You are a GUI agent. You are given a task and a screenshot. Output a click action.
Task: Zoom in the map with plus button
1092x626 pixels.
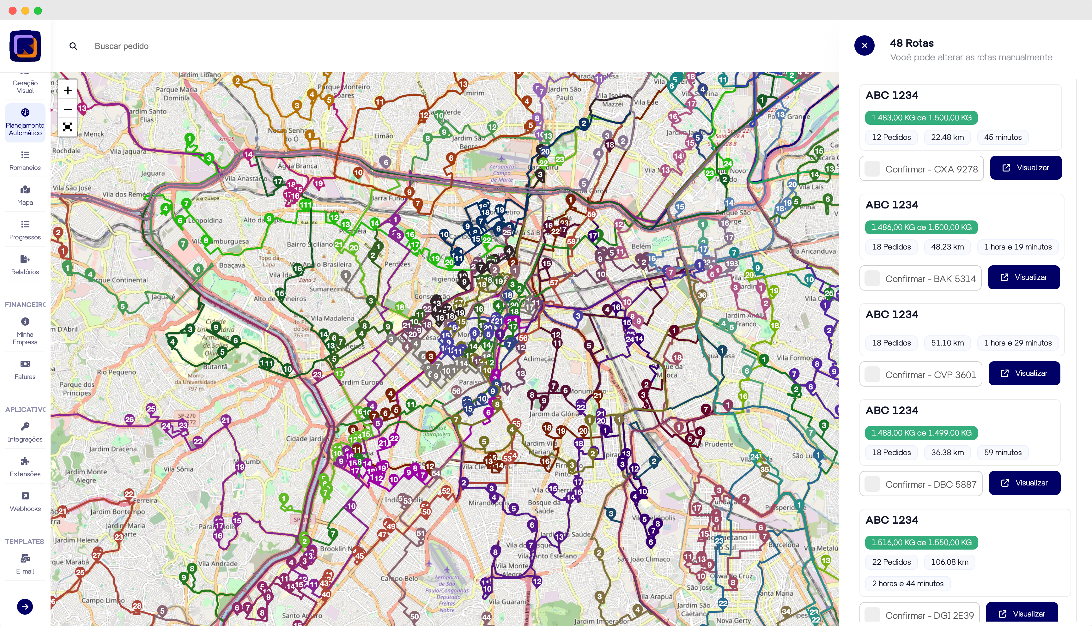(68, 90)
